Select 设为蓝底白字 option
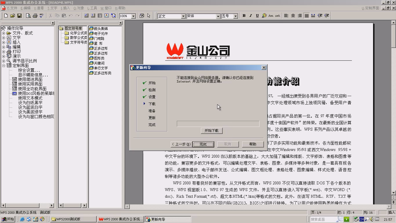The height and width of the screenshot is (223, 396). tap(30, 107)
